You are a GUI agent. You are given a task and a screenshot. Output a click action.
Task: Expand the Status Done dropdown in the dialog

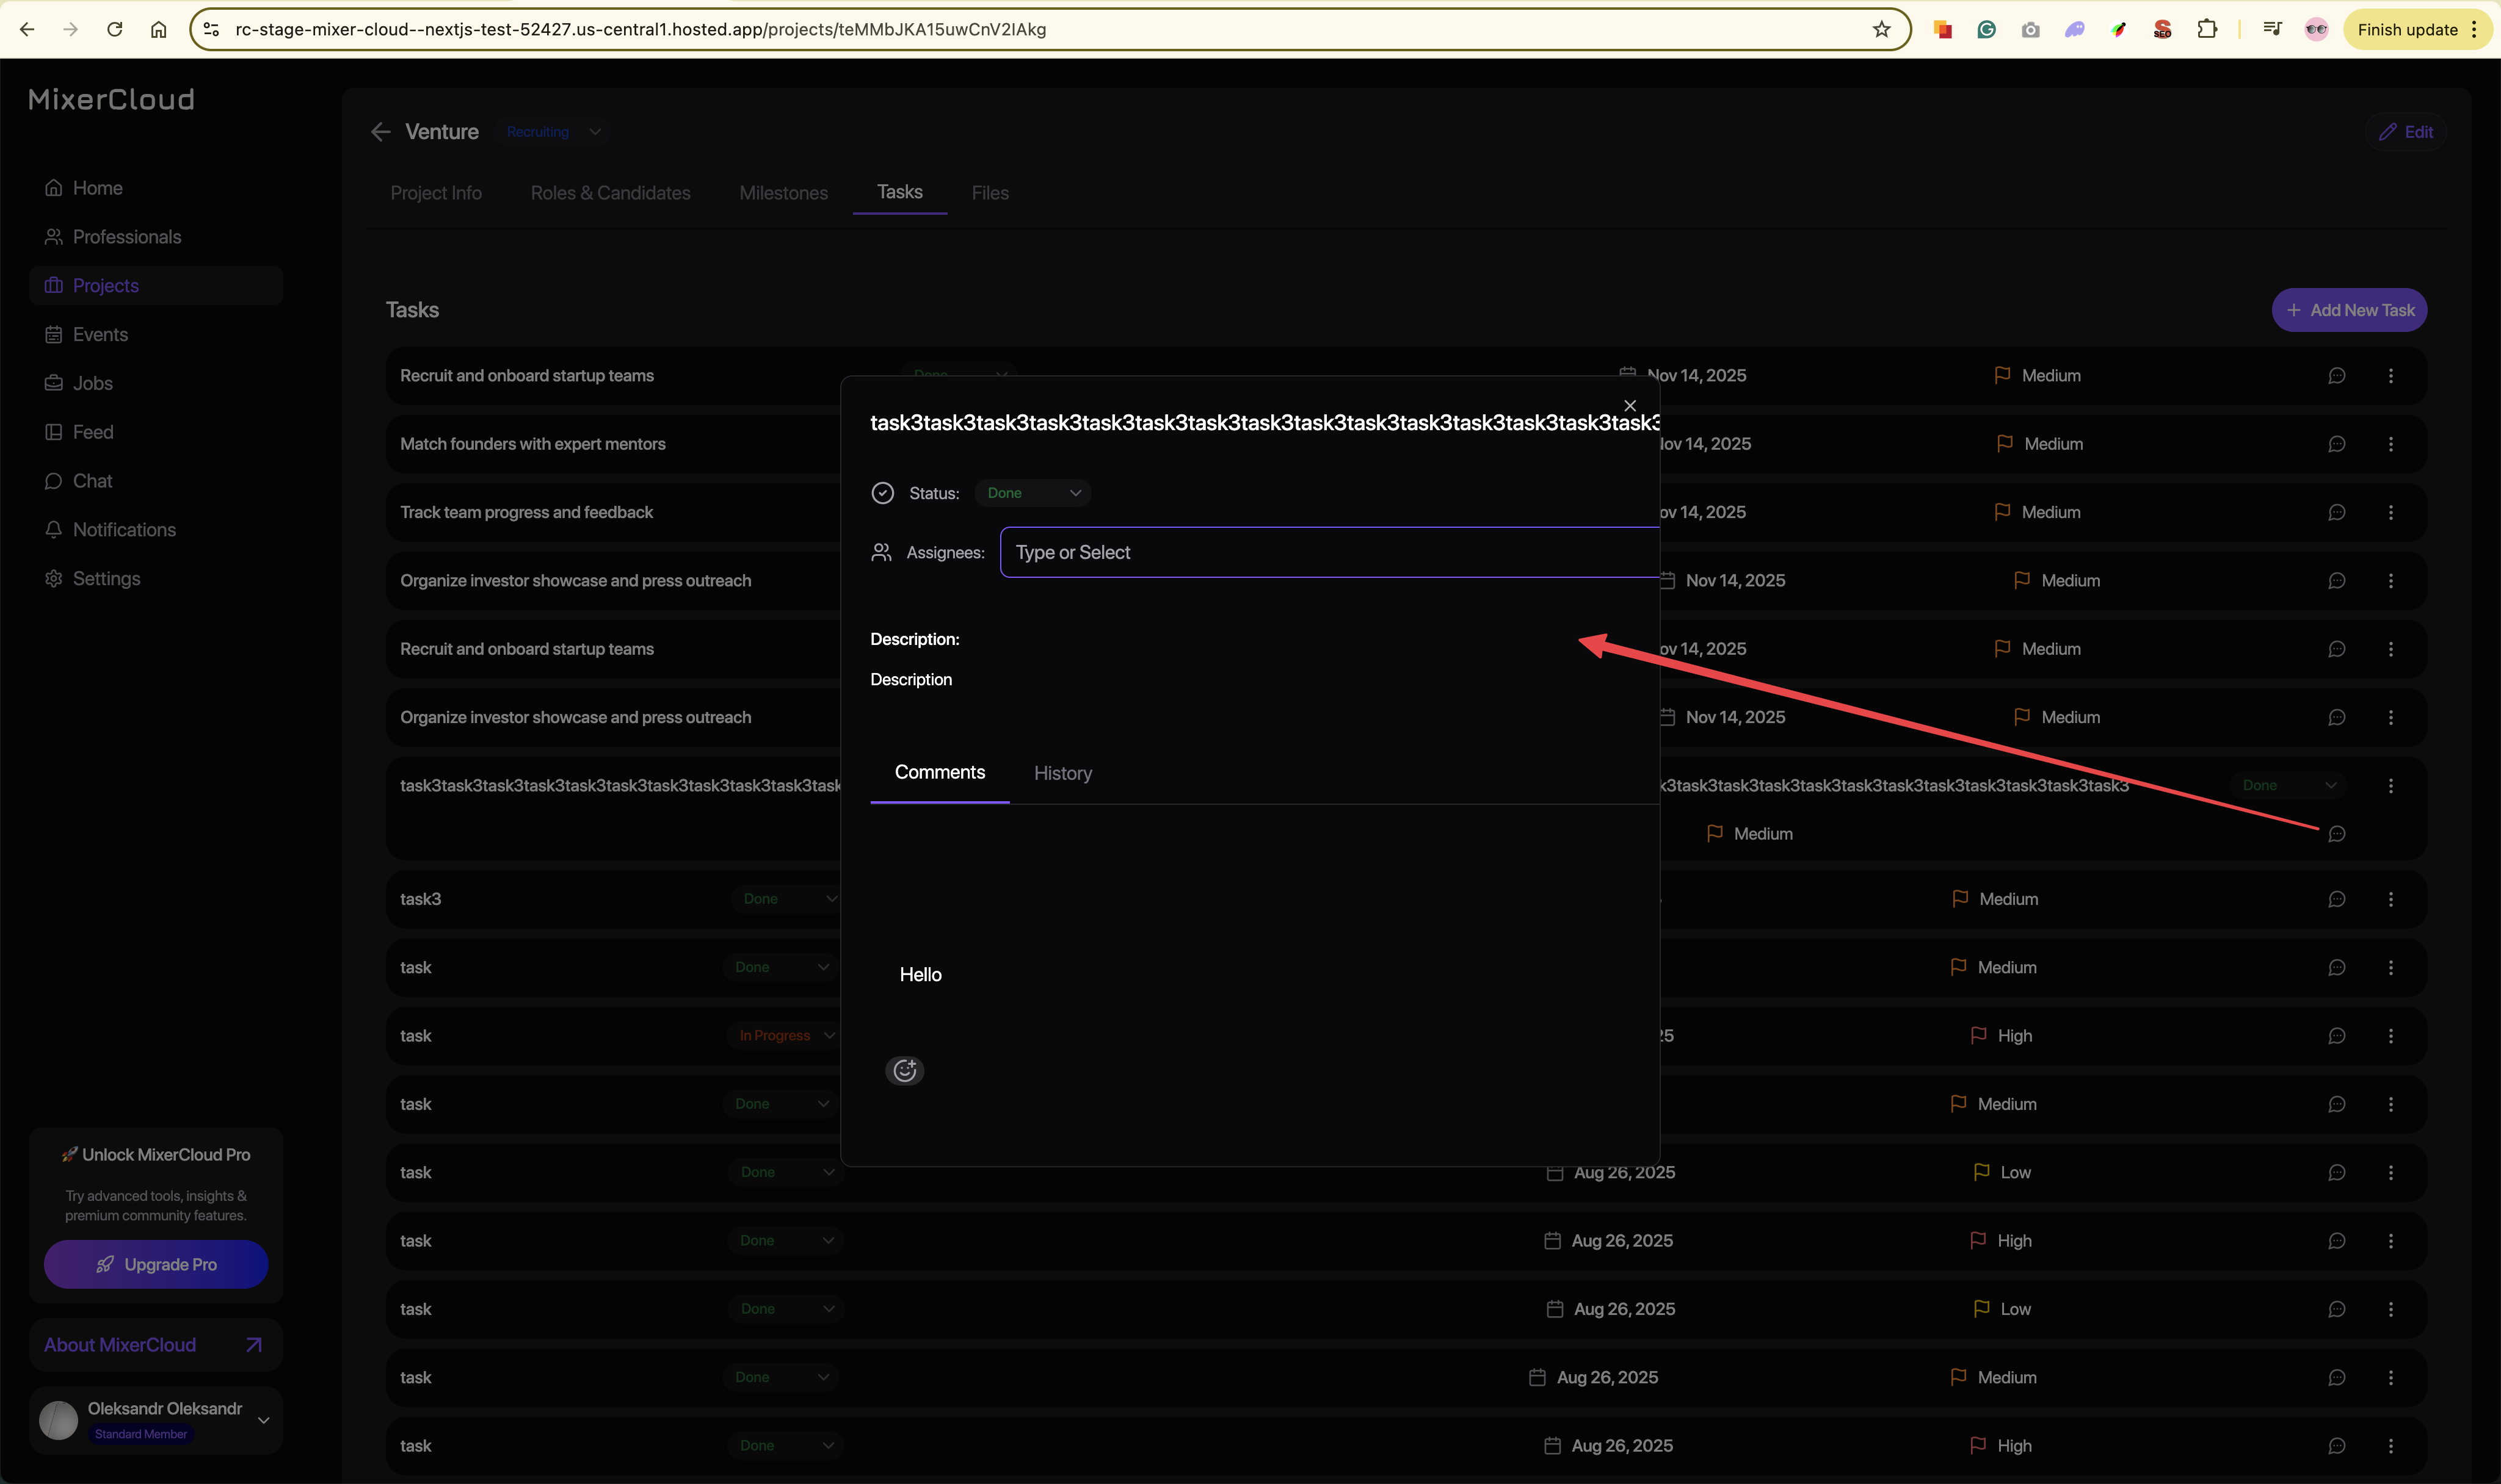[x=1033, y=493]
